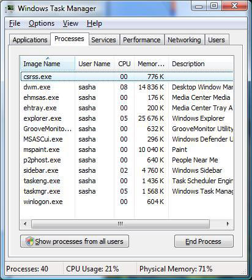Click the CPU Usage: 21% status entry
The height and width of the screenshot is (280, 252).
point(92,269)
